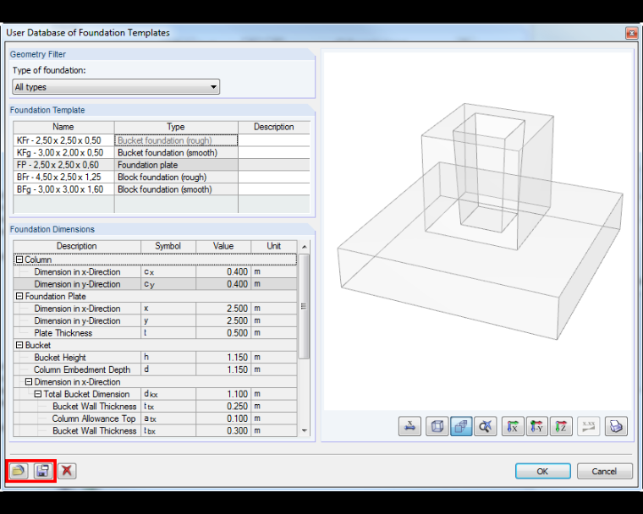
Task: Click the Bucket foundation (rough) type cell
Action: point(176,140)
